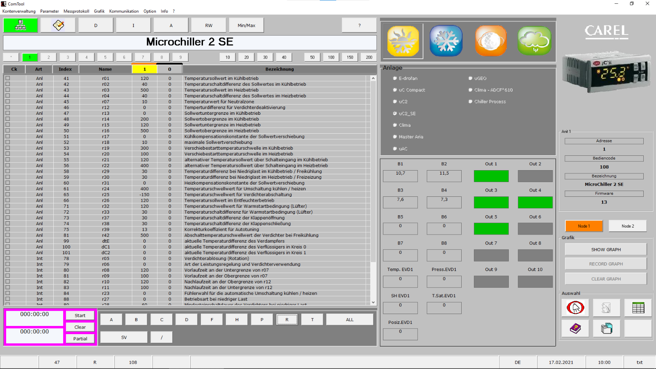
Task: Click the parameter table scrollbar down arrow
Action: click(373, 302)
